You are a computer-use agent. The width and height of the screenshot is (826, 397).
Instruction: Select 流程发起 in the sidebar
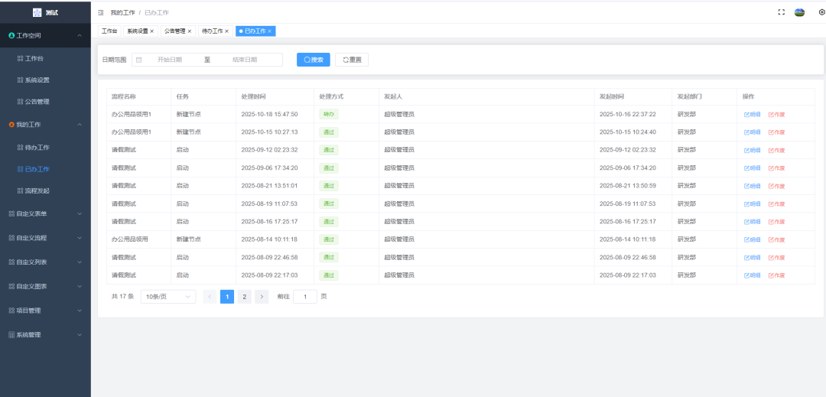point(37,190)
